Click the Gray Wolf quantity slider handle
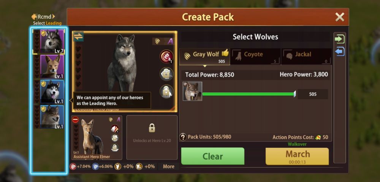This screenshot has width=380, height=182. click(295, 94)
